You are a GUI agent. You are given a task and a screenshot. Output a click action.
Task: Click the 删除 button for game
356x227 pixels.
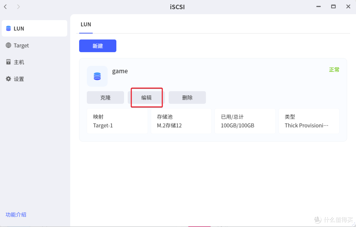[x=187, y=97]
